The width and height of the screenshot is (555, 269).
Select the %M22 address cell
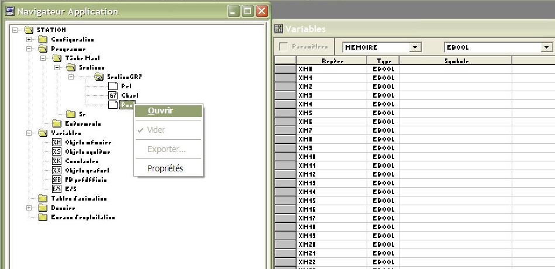[x=332, y=262]
